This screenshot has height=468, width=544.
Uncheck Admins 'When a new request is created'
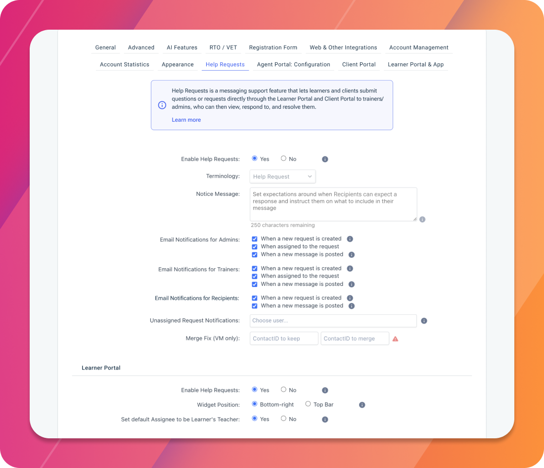point(255,239)
